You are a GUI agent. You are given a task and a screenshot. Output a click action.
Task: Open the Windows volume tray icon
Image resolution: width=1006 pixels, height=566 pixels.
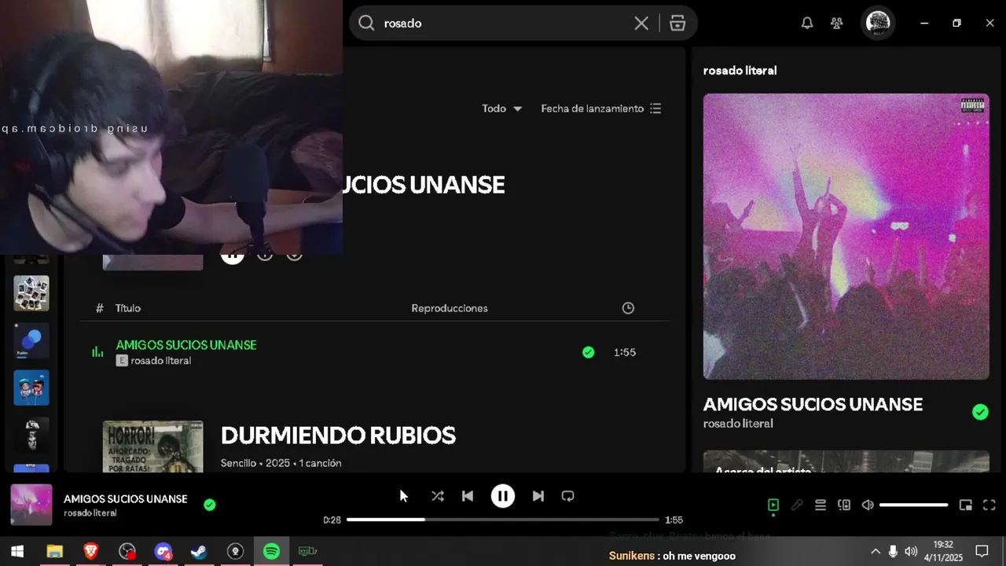[911, 552]
